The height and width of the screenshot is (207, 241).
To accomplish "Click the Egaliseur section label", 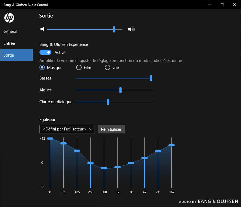I will pos(48,120).
